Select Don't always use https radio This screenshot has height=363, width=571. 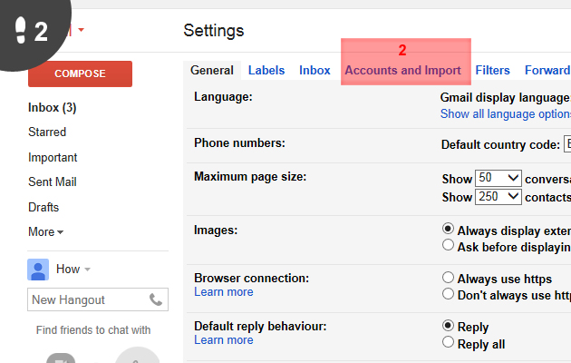(x=448, y=294)
